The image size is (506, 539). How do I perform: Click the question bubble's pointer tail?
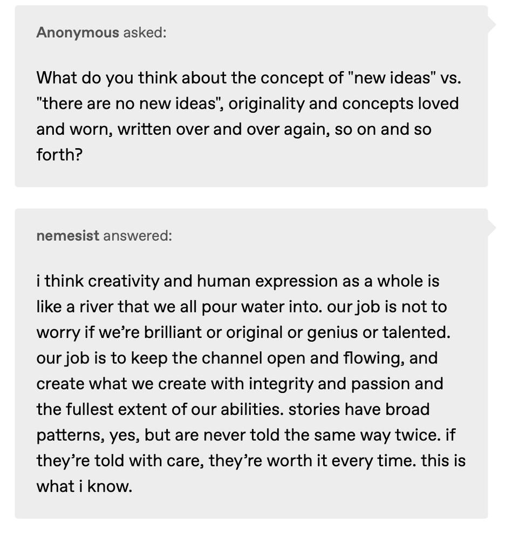click(491, 25)
